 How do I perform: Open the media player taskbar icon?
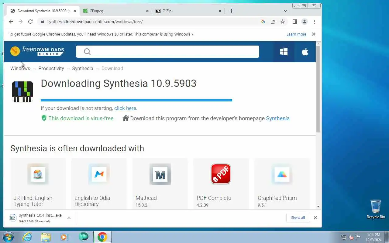click(64, 237)
